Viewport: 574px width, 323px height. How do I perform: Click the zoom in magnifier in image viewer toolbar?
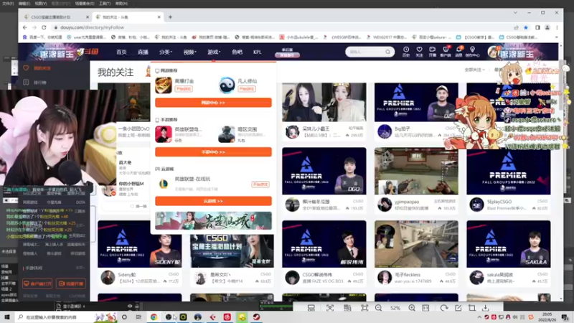(412, 308)
